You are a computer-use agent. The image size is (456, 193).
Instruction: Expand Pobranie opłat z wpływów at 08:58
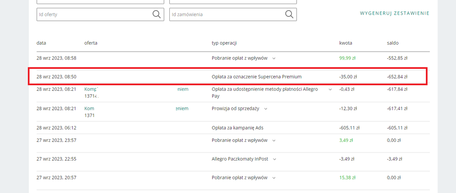(274, 58)
